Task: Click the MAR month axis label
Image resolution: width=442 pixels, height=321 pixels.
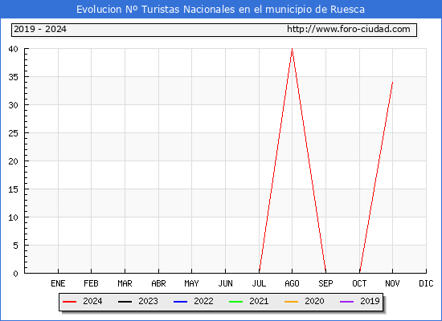Action: 125,283
